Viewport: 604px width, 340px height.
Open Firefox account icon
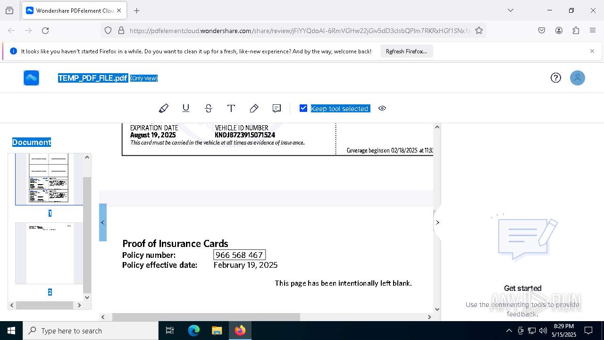click(x=559, y=30)
